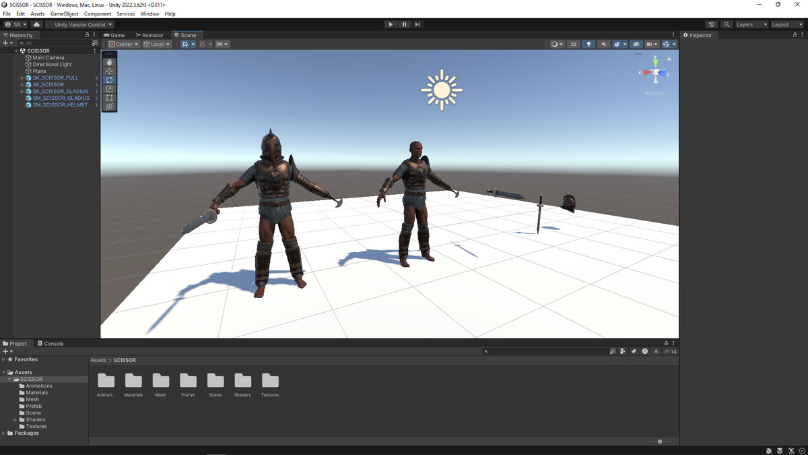Open Project favorites star icon
This screenshot has height=455, width=808.
click(656, 351)
